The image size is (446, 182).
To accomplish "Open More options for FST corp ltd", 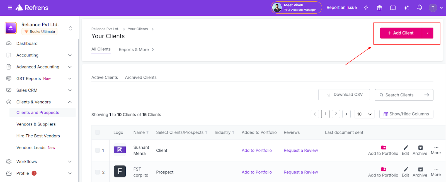I will 436,169.
